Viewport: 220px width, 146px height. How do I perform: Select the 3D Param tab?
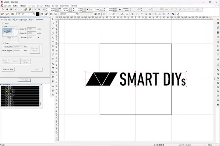coord(39,20)
